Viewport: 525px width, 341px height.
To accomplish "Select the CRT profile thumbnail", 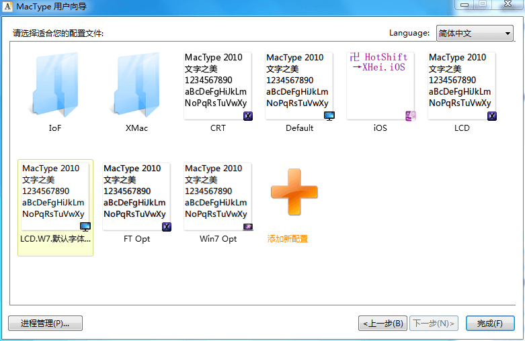I will point(218,86).
